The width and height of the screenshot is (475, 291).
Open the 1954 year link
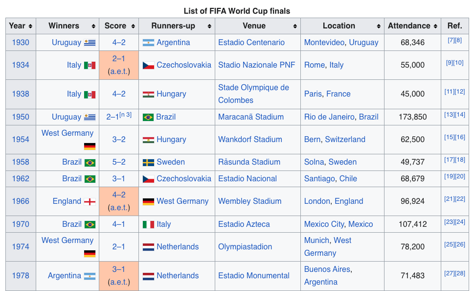point(21,140)
